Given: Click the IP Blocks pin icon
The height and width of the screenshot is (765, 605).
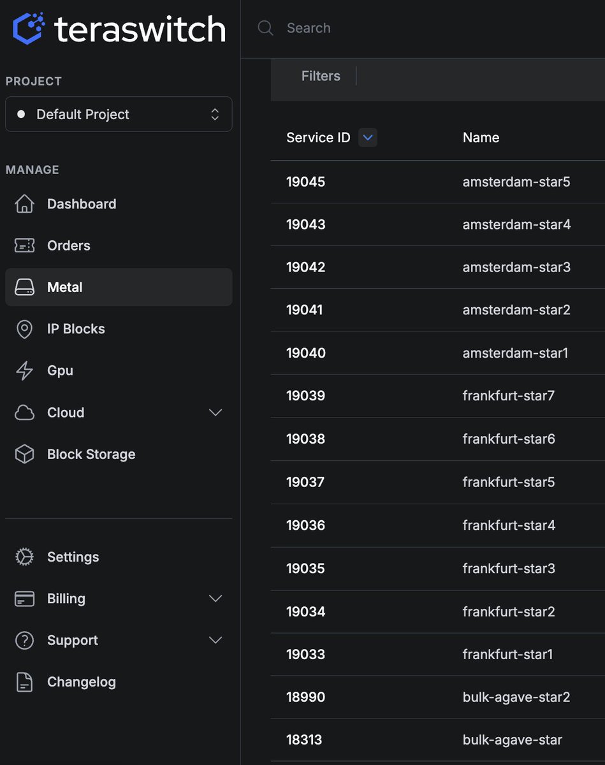Looking at the screenshot, I should click(x=24, y=329).
